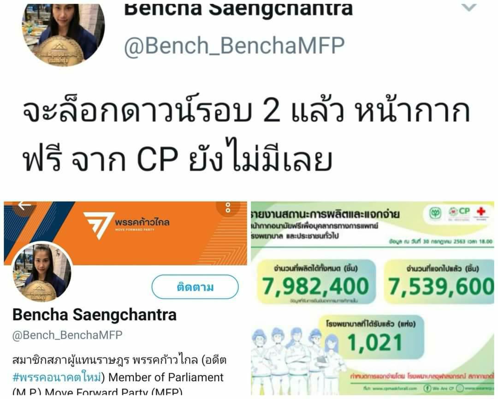Tap the large Bencha profile picture

pos(63,34)
